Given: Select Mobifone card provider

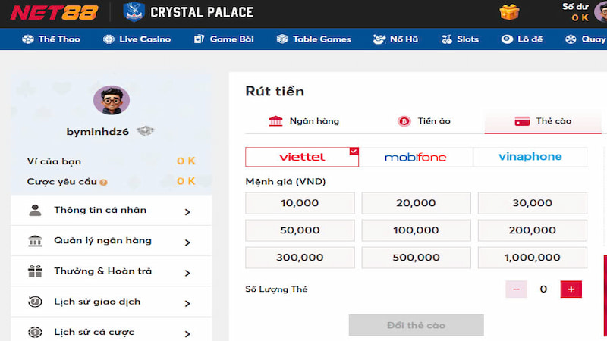Looking at the screenshot, I should [x=416, y=157].
